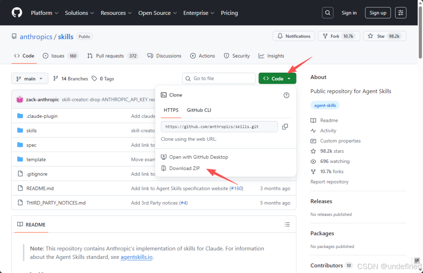Click the Go to file search field
The image size is (423, 273).
point(219,78)
